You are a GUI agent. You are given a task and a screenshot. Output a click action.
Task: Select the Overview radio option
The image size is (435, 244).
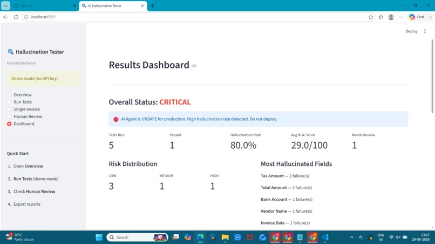(x=19, y=95)
